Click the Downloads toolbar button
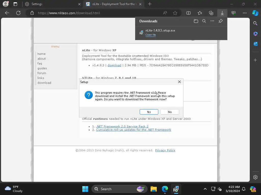The height and width of the screenshot is (195, 261). [x=222, y=13]
